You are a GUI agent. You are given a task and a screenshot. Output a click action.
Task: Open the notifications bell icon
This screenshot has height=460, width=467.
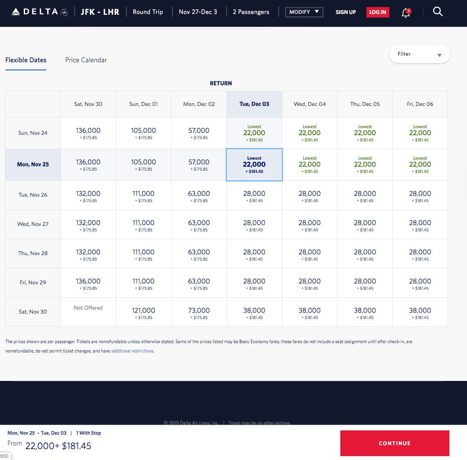coord(406,12)
